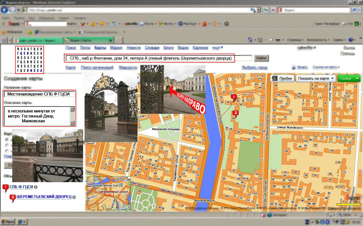
Task: Open the Картинки link in Yandex navigation
Action: pos(201,48)
